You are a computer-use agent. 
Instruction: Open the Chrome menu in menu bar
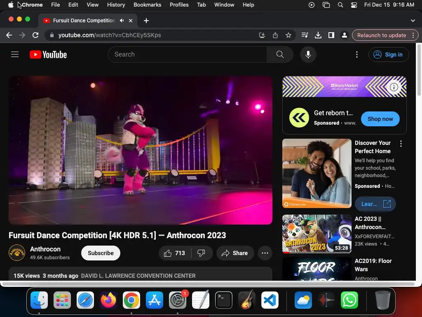tap(32, 5)
